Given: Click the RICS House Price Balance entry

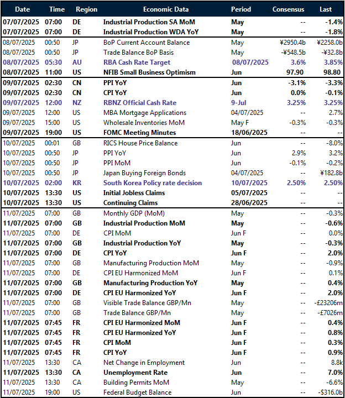Looking at the screenshot, I should tap(140, 143).
